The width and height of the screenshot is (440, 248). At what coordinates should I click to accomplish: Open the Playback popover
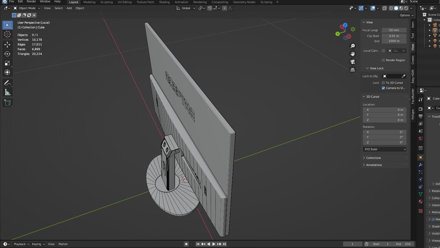[x=21, y=244]
